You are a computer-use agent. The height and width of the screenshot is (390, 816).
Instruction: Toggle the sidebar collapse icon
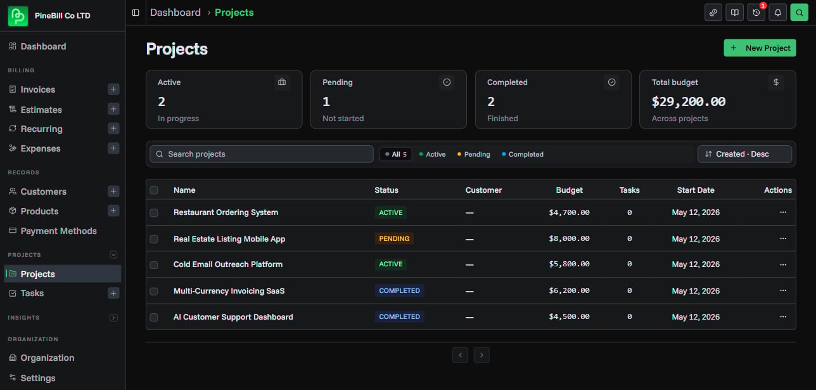coord(136,13)
